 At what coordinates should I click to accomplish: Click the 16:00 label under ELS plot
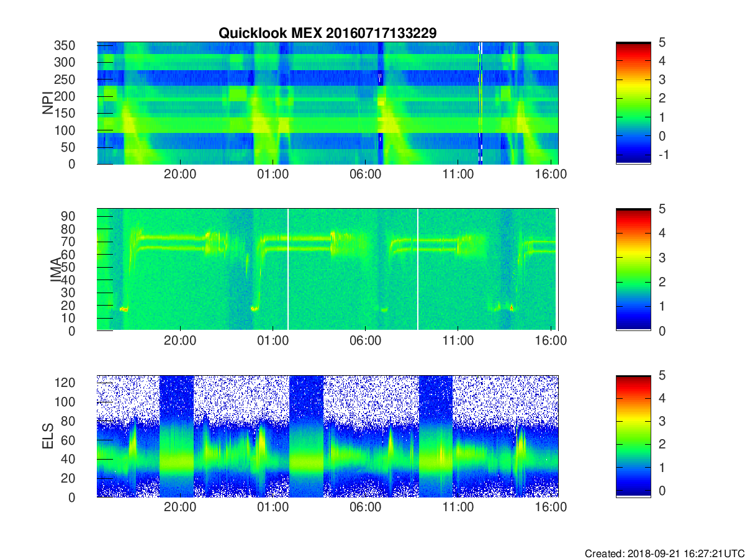551,508
